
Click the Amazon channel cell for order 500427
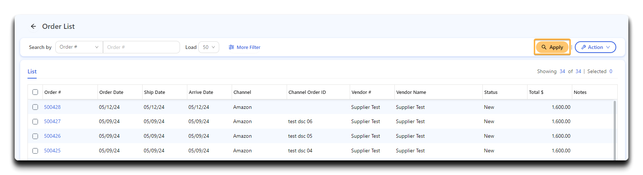(x=243, y=121)
